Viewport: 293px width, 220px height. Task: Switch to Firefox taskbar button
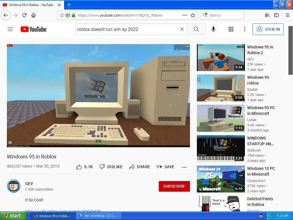pos(53,216)
